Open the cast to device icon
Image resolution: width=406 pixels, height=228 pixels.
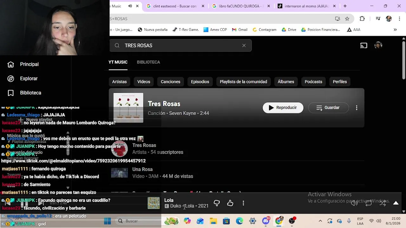tap(363, 46)
